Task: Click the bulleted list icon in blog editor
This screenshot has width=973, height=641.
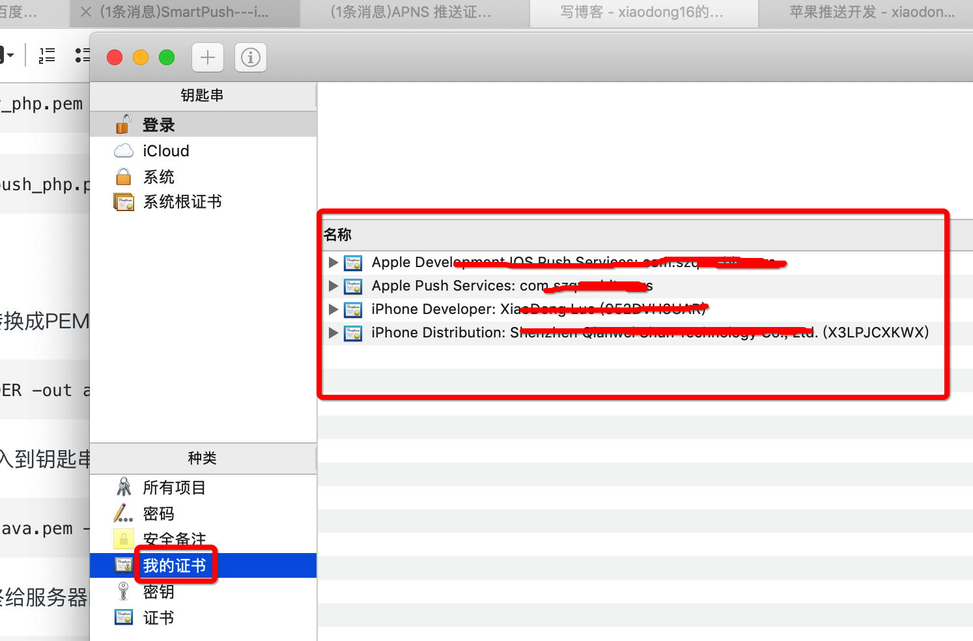Action: coord(82,55)
